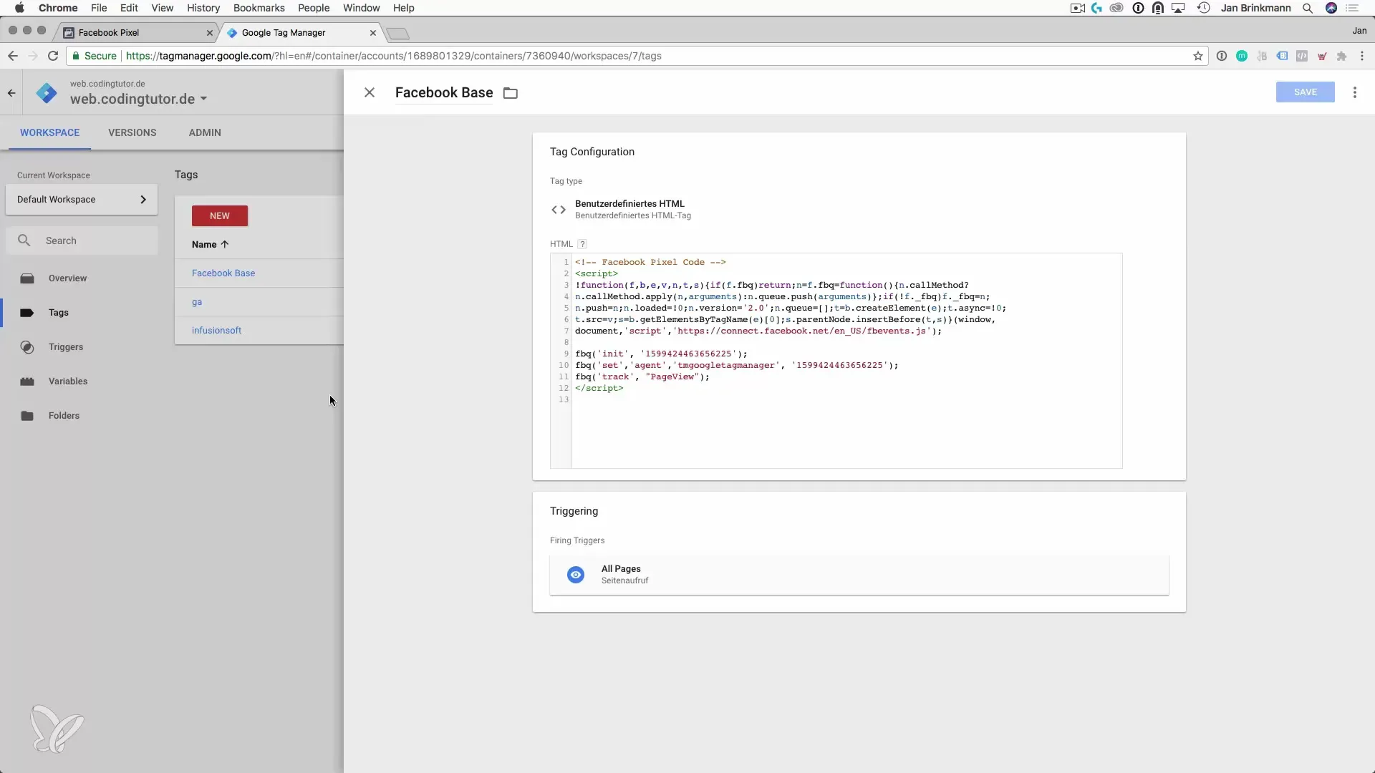
Task: Close the Facebook Pixel browser tab
Action: click(210, 33)
